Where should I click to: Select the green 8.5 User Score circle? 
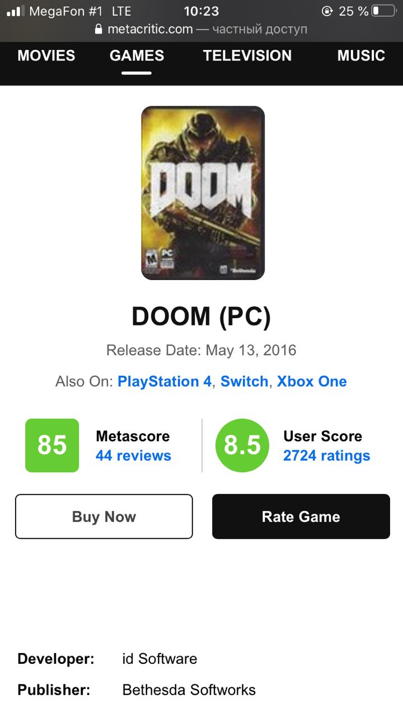[242, 445]
